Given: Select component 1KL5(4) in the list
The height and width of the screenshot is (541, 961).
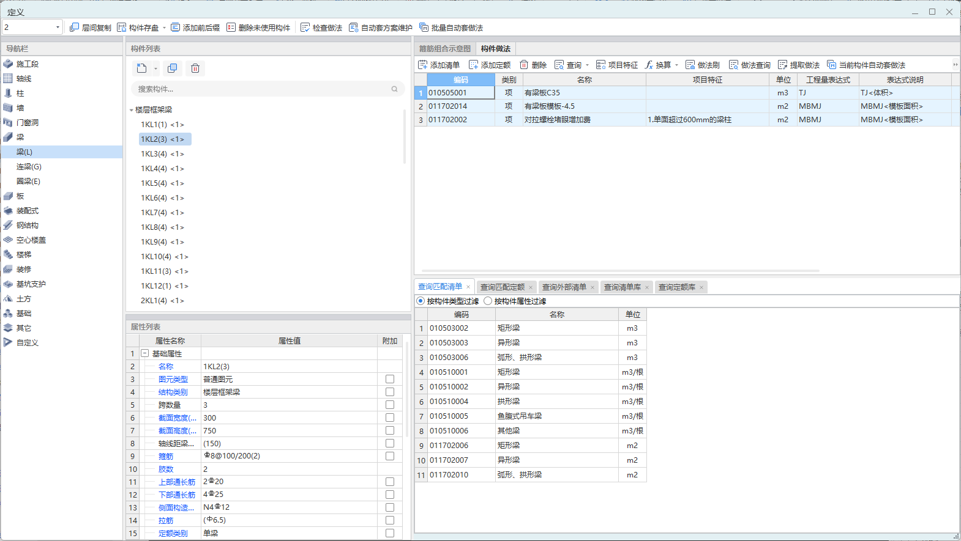Looking at the screenshot, I should pos(162,183).
